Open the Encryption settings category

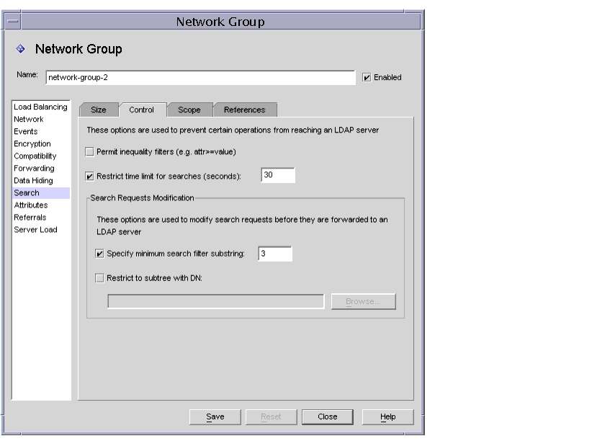tap(32, 143)
